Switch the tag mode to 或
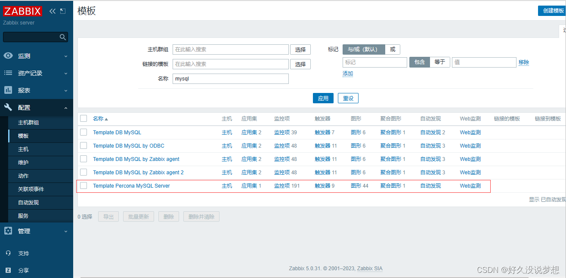566x278 pixels. 393,49
